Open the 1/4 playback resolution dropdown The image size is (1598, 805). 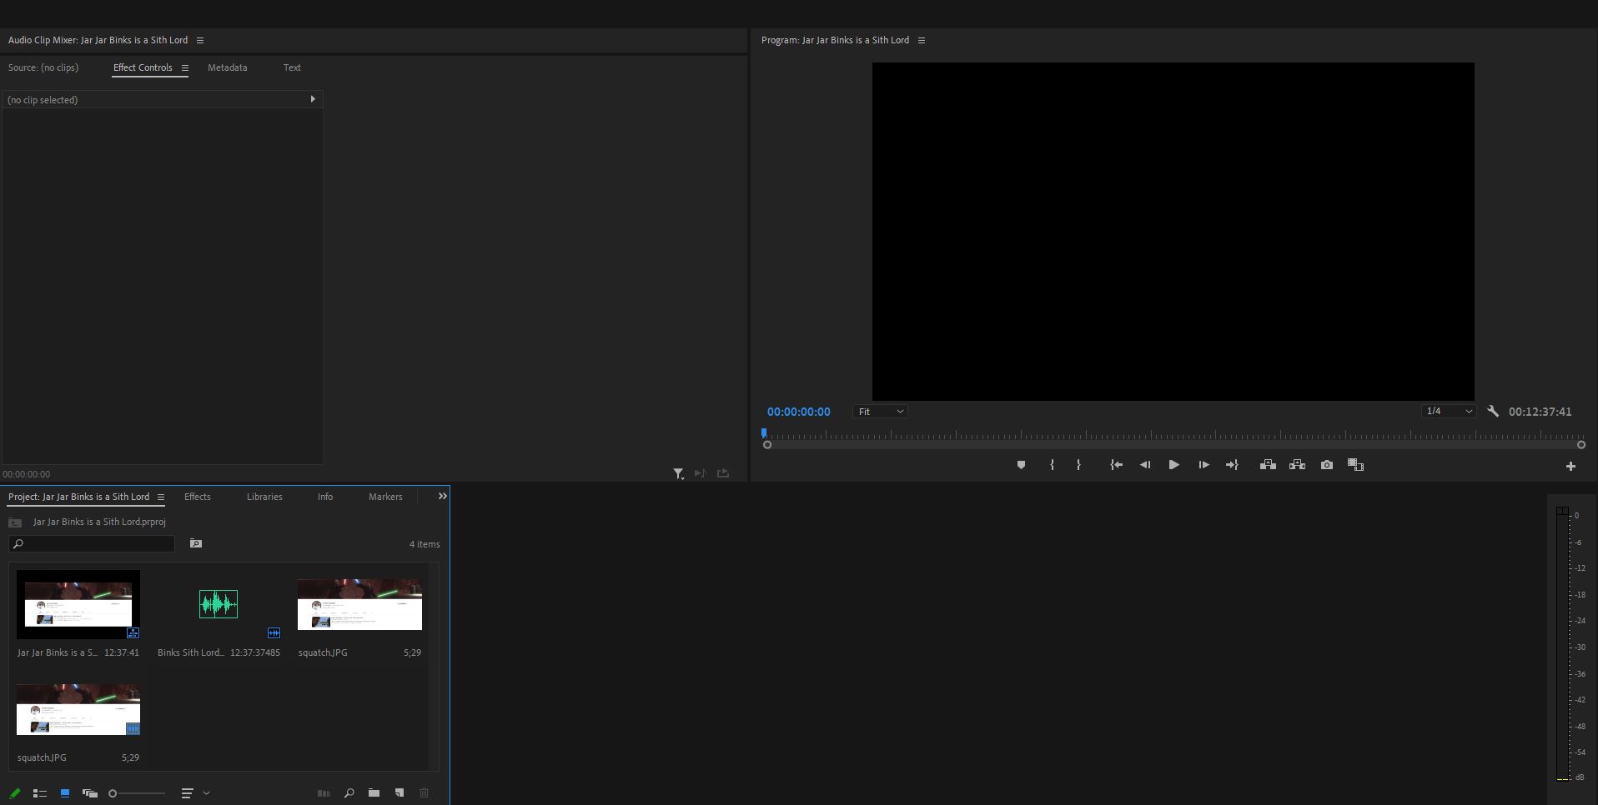pyautogui.click(x=1449, y=411)
